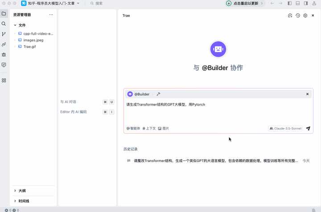Screen dimensions: 321x212
Task: Open Trae panel settings gear
Action: pyautogui.click(x=305, y=16)
